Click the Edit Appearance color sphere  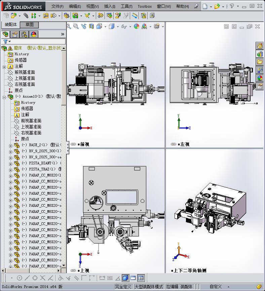137,26
